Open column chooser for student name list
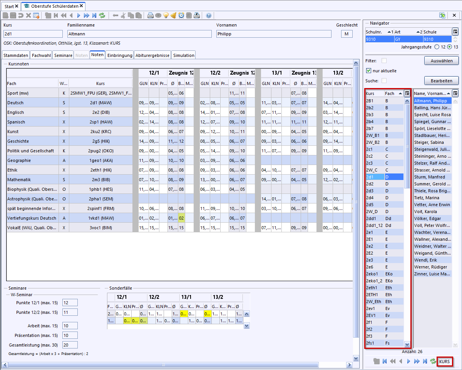462x370 pixels. (455, 93)
